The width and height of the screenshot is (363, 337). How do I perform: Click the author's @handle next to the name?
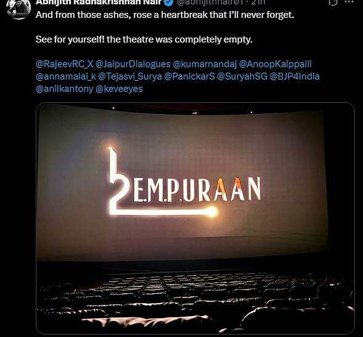210,2
